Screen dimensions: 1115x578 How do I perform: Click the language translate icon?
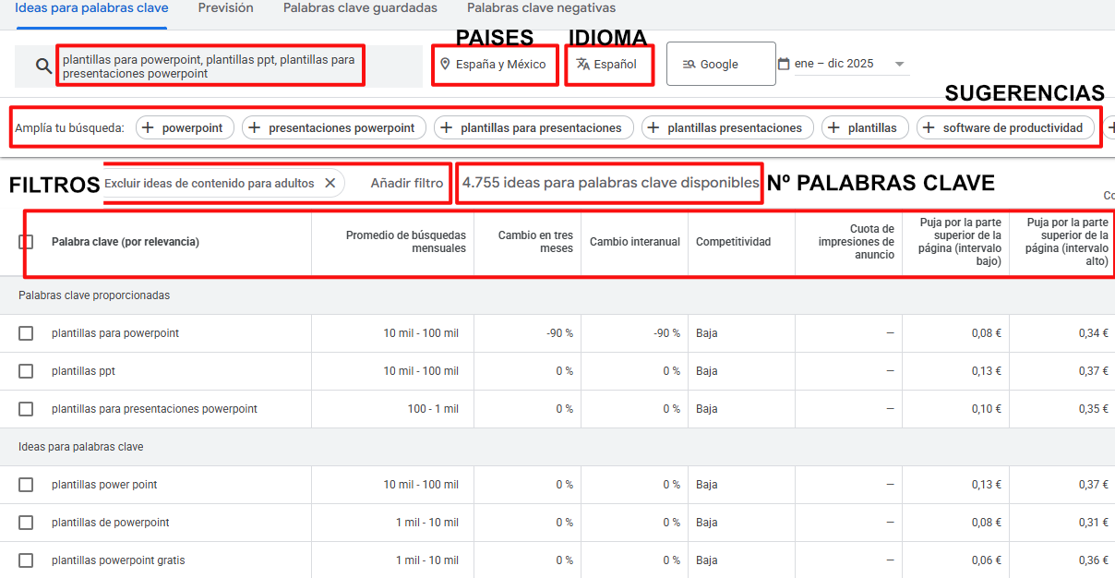coord(582,65)
